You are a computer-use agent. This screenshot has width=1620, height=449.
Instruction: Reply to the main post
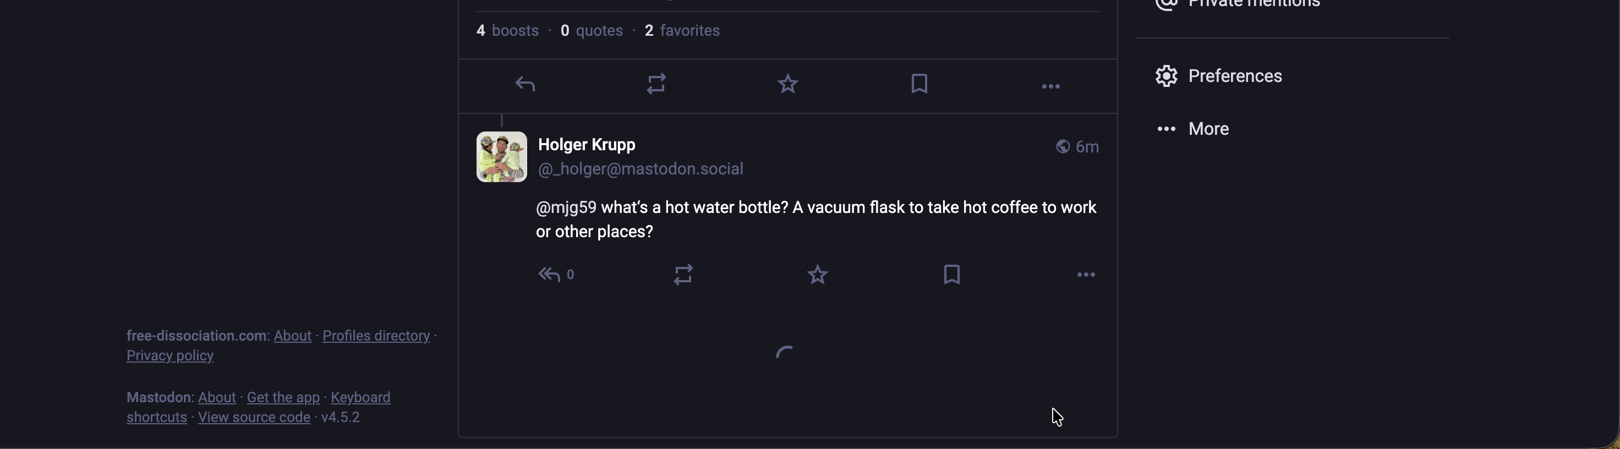click(525, 85)
